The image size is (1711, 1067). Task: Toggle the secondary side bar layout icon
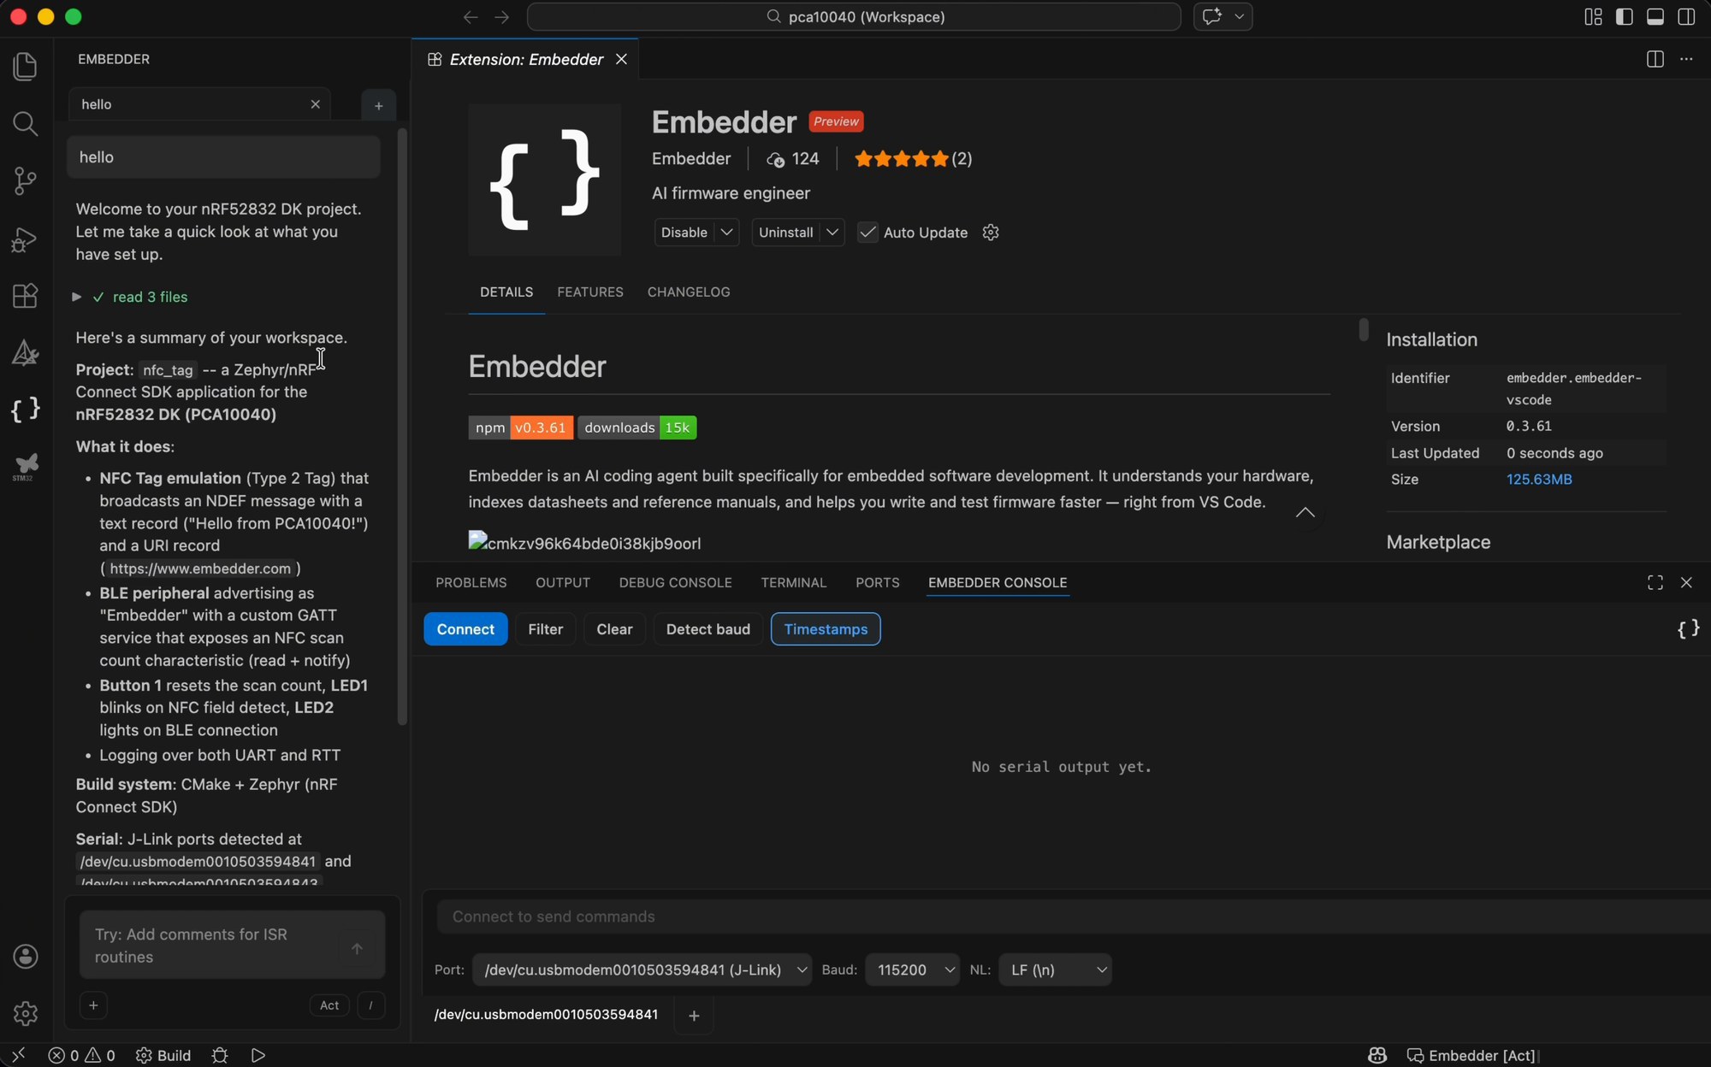(1687, 17)
